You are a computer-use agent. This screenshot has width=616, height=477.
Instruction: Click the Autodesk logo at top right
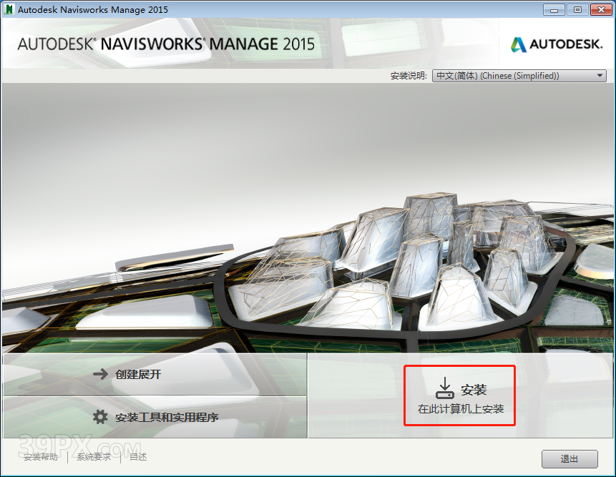tap(557, 44)
